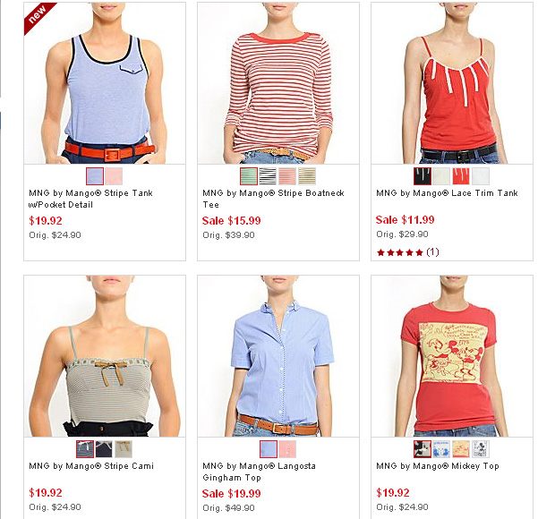
Task: Select red swatch for Lace Trim Tank
Action: pos(461,176)
